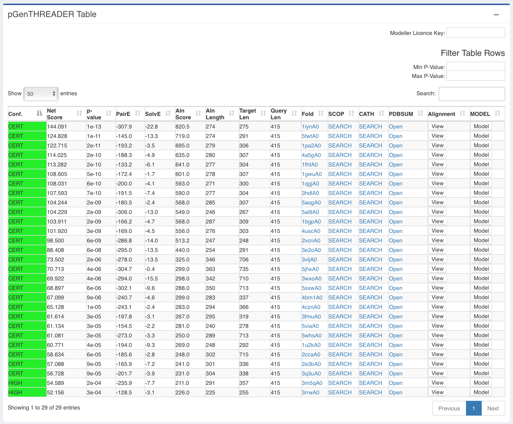
Task: Open fold link 3rrwA0
Action: [x=310, y=392]
